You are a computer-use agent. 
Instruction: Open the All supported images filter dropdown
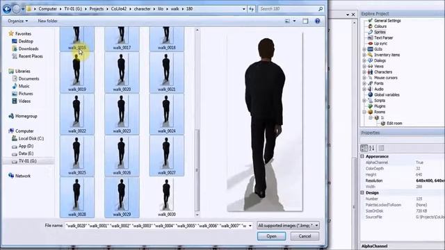(x=288, y=226)
